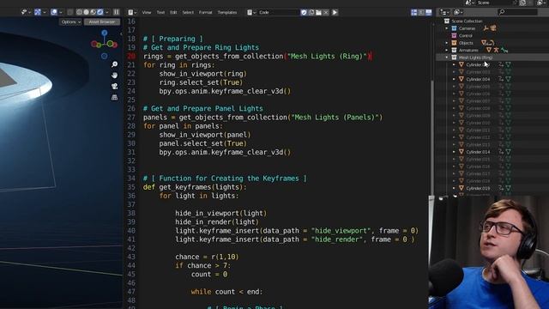Screen dimensions: 549x309
Task: Click modifier icon on Cylinder.014 row
Action: (501, 152)
